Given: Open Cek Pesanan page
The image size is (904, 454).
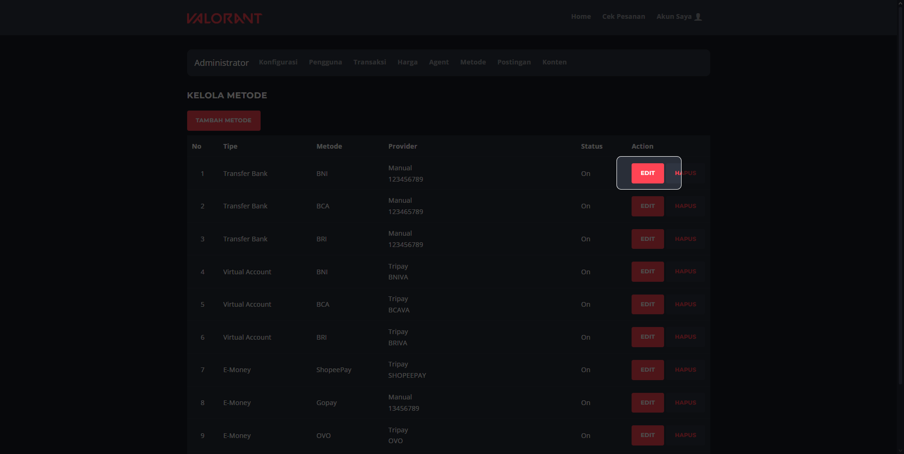Looking at the screenshot, I should pos(624,16).
